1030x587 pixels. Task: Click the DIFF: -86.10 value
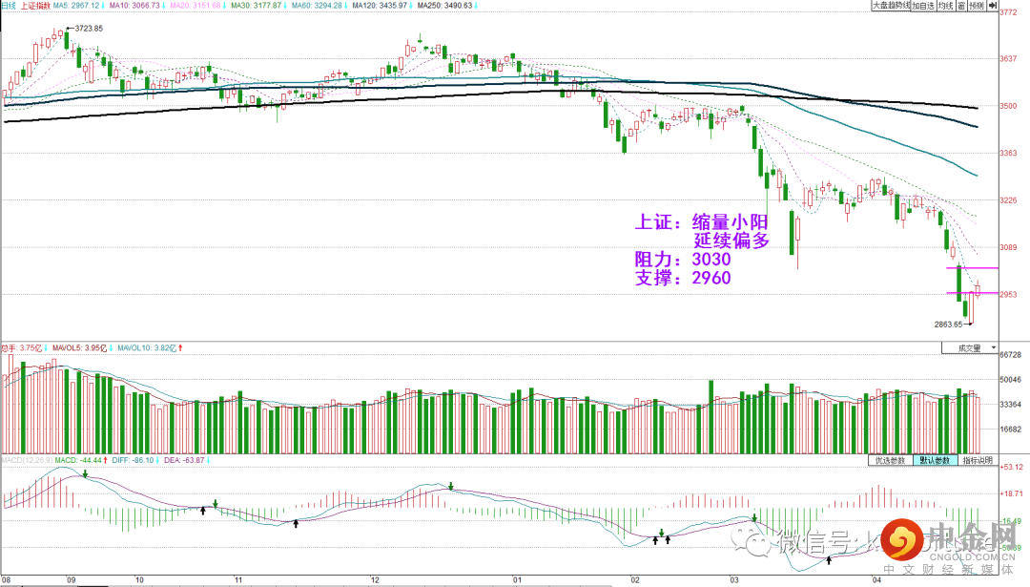133,460
